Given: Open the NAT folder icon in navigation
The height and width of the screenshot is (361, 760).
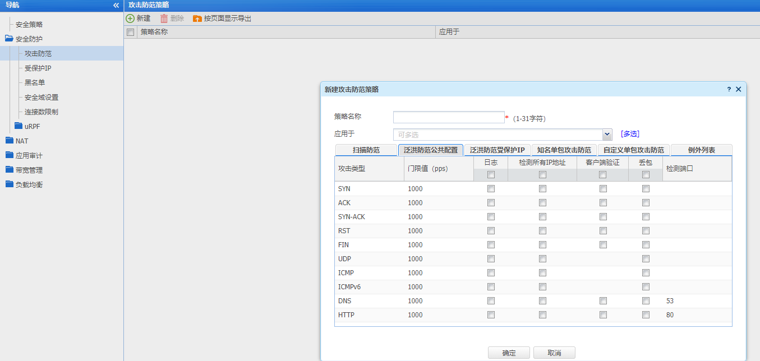Looking at the screenshot, I should point(9,141).
